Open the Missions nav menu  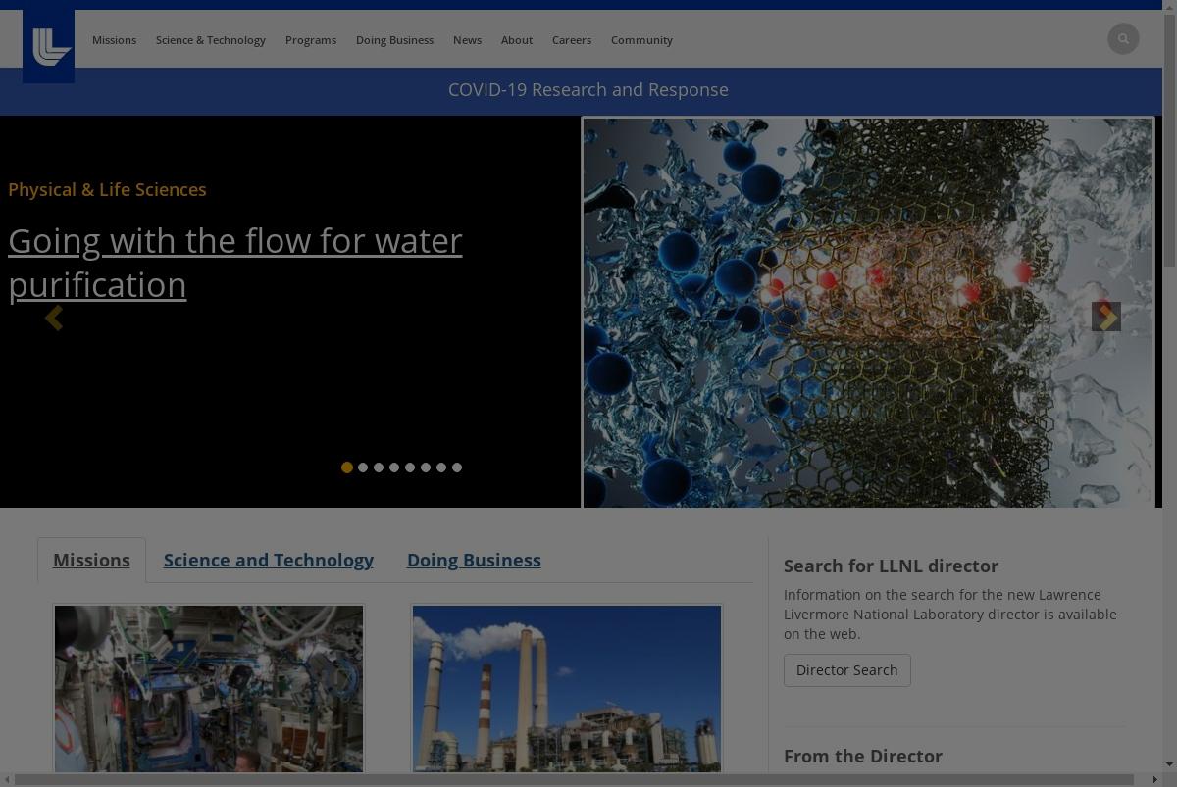pos(114,40)
